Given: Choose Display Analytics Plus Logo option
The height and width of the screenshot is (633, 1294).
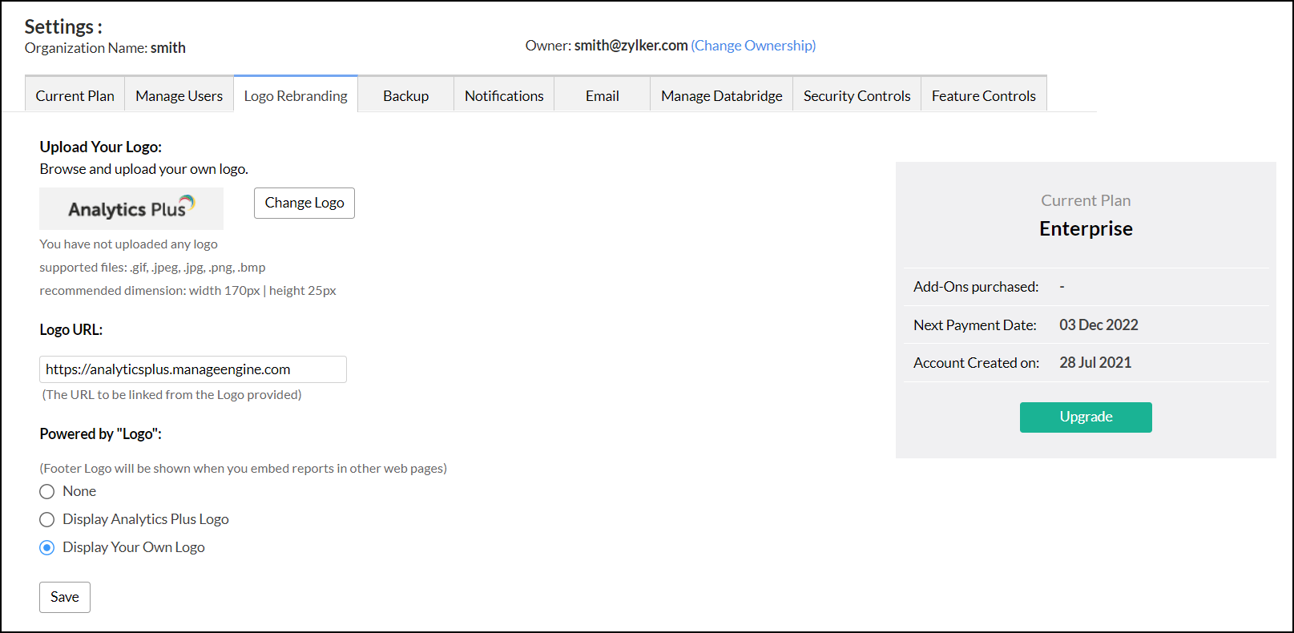Looking at the screenshot, I should (x=47, y=519).
